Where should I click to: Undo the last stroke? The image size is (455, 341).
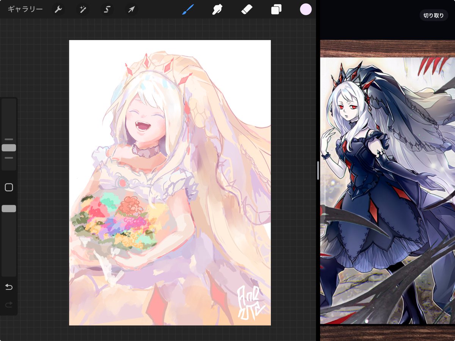click(x=9, y=287)
